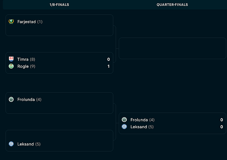Open the empty quarter-finals match card

[x=172, y=49]
